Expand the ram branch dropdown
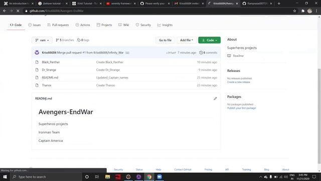Viewport: 321px width, 181px height. click(x=42, y=40)
